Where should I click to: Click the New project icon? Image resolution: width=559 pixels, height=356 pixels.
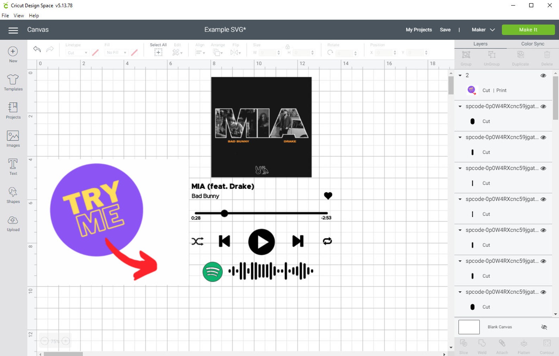pos(13,51)
